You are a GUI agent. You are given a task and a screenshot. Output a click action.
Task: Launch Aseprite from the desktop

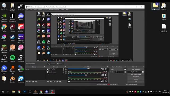point(12,7)
